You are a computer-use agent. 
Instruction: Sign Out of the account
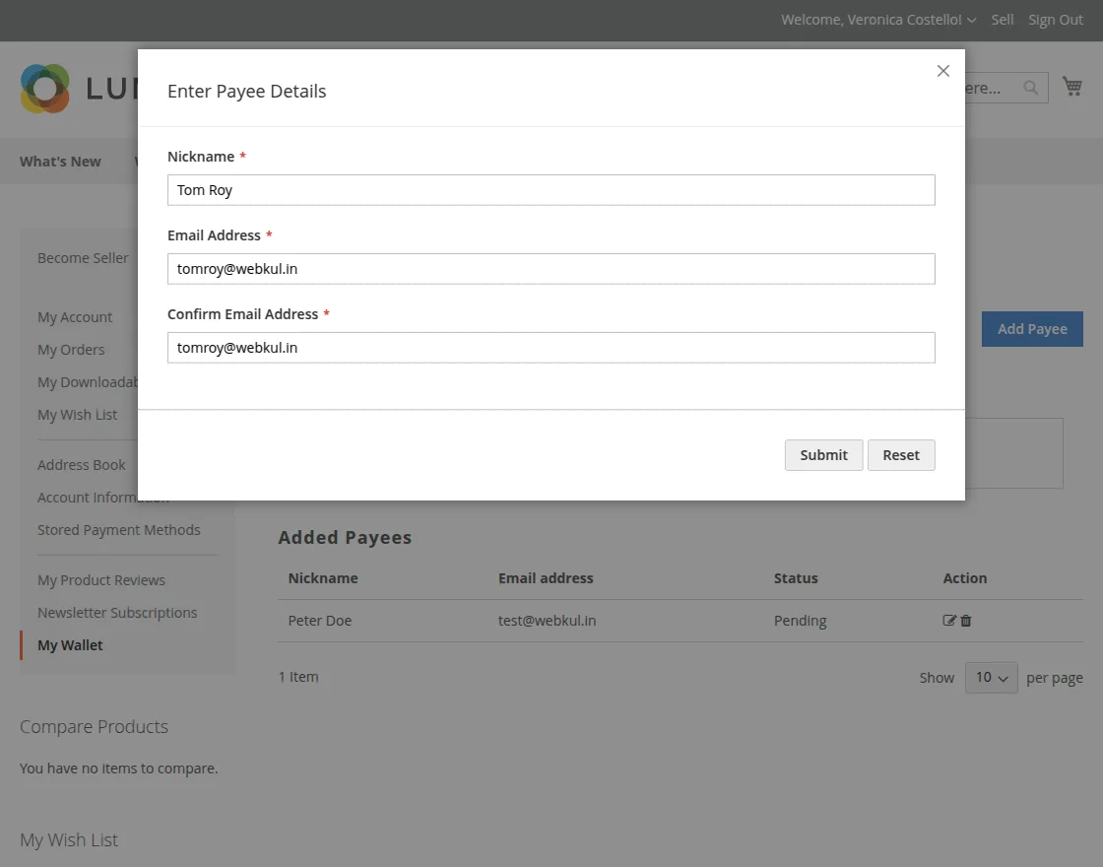tap(1055, 19)
